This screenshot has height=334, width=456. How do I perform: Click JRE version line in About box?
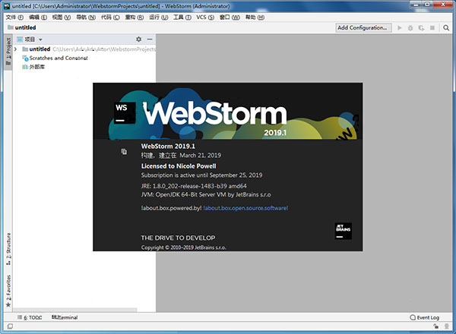tap(194, 186)
